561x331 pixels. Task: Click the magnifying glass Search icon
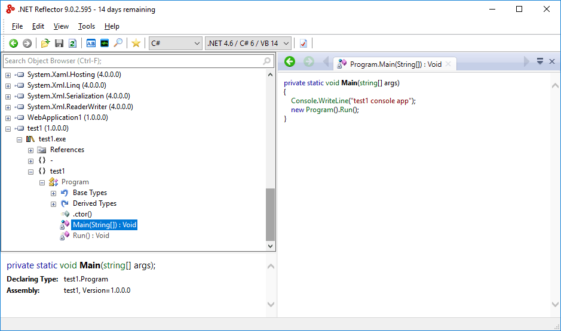(118, 43)
